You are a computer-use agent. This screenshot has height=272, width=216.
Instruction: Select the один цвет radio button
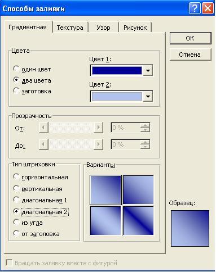[16, 69]
